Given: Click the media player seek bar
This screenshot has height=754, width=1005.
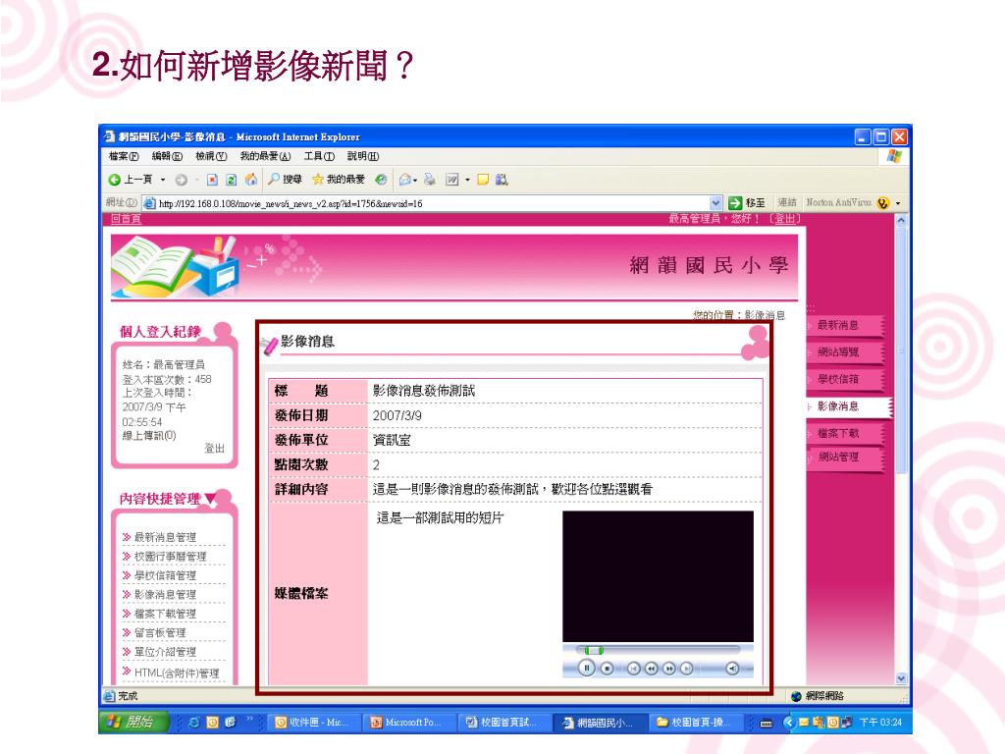Looking at the screenshot, I should 657,650.
